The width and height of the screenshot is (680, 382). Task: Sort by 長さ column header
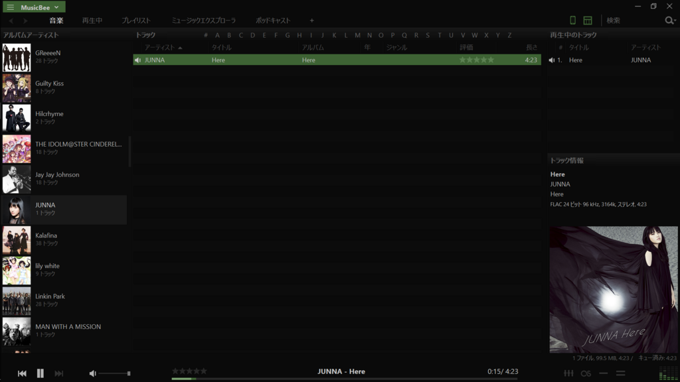[x=532, y=48]
